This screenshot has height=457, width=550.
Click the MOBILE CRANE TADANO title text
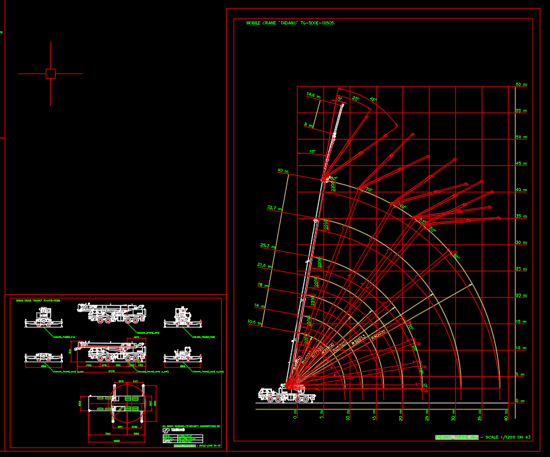point(290,23)
